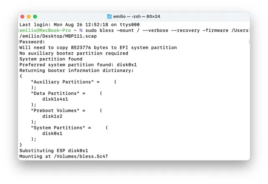Minimize the terminal with the yellow button

(29, 17)
